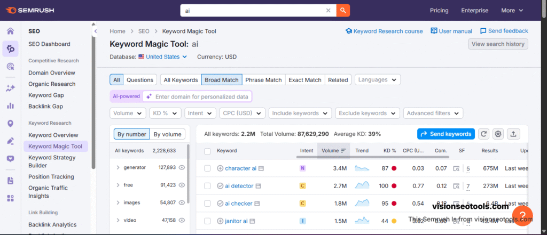Tick the checkbox for janitor ai
This screenshot has height=235, width=547.
(x=207, y=221)
